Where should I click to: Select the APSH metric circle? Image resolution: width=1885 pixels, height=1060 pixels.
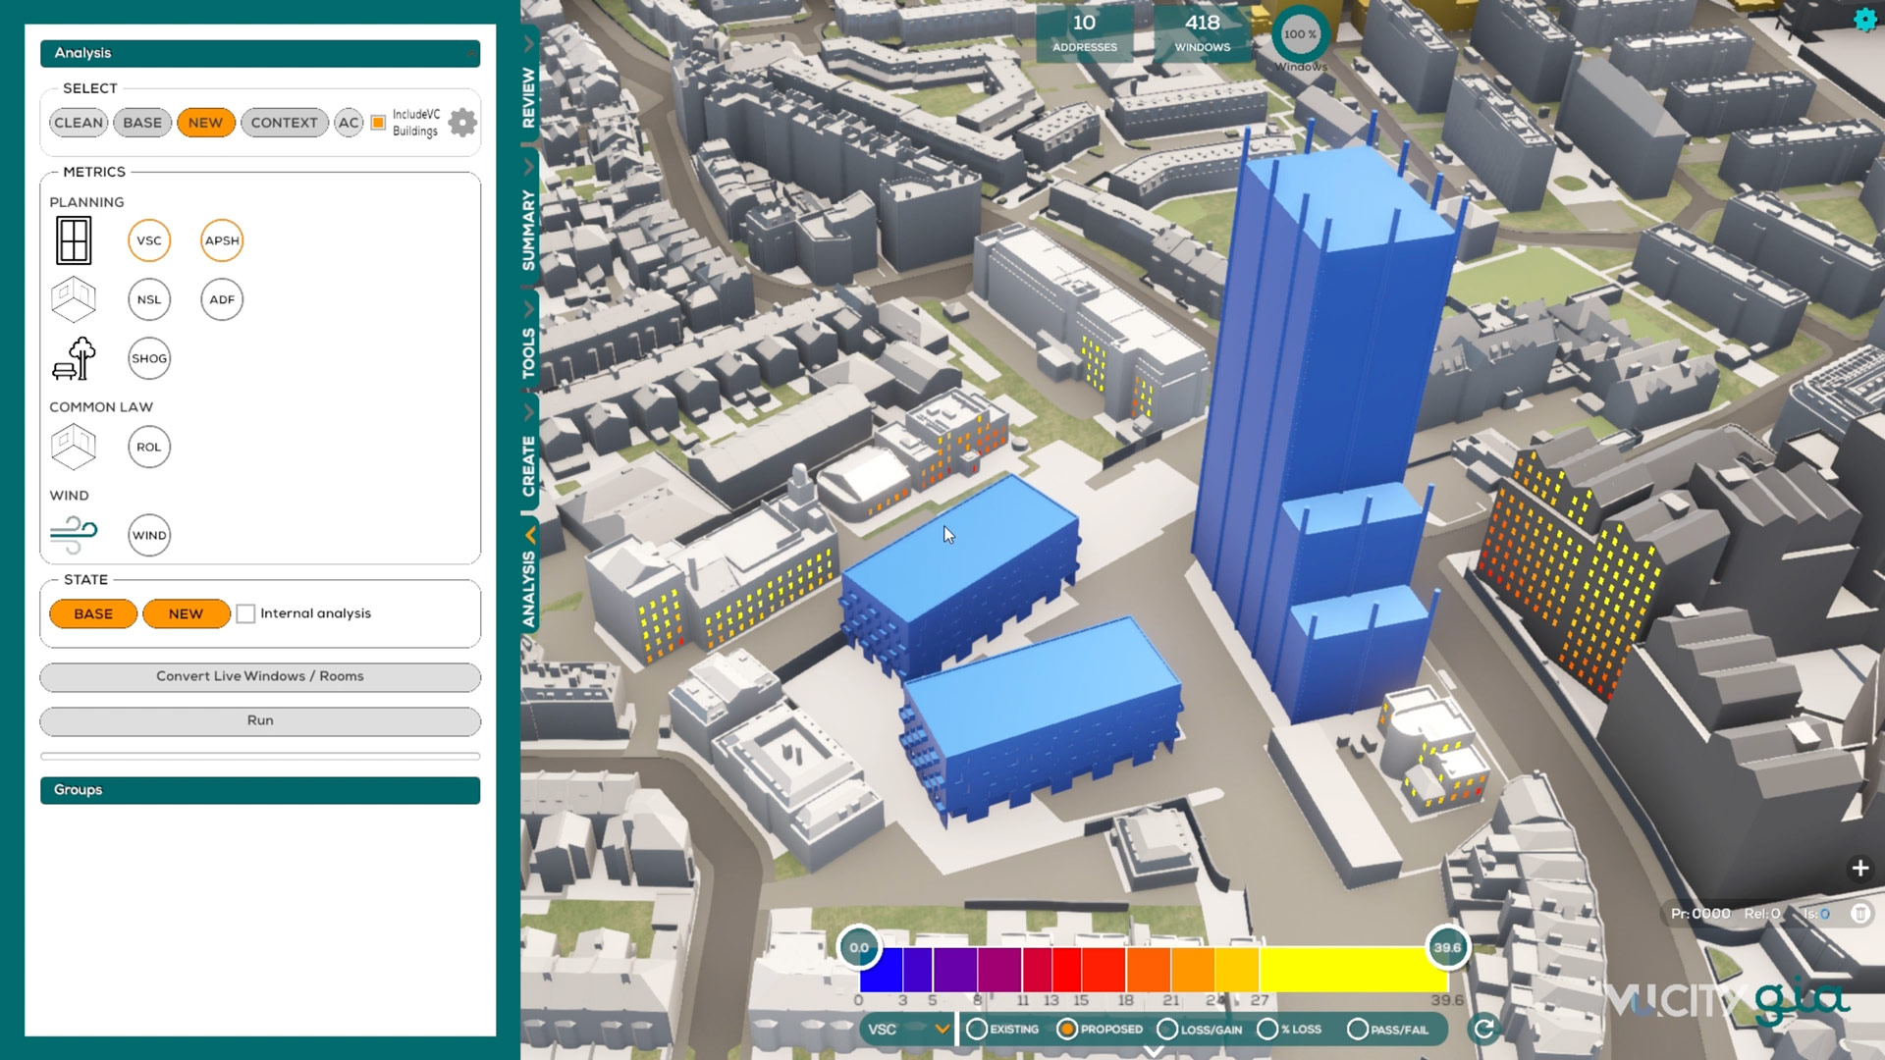coord(222,240)
